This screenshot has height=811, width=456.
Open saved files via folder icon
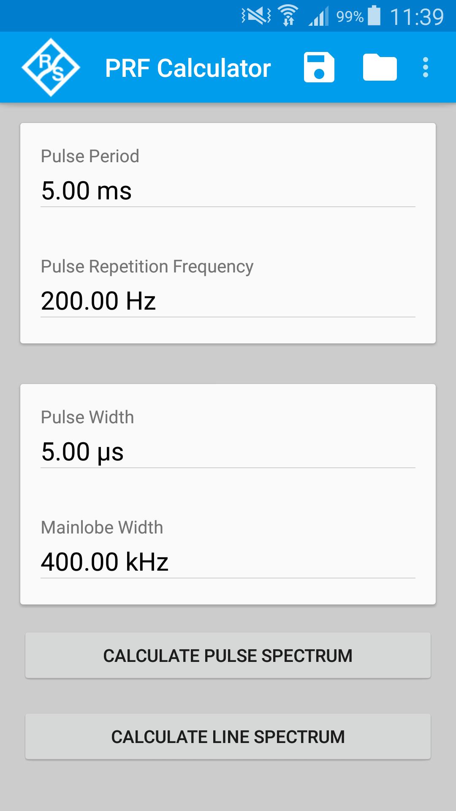click(380, 68)
